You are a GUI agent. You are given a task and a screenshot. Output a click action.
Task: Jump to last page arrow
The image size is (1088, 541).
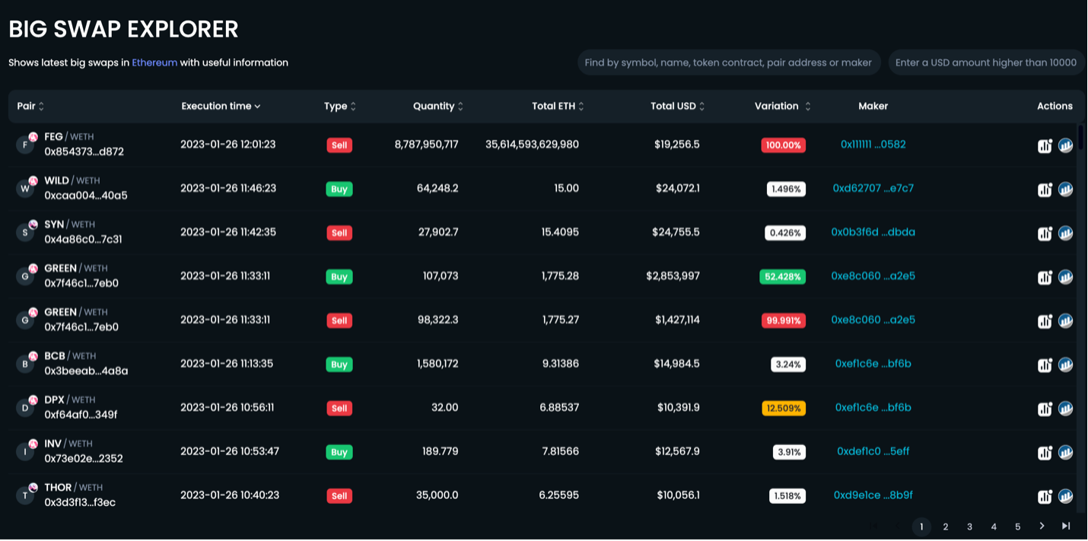(x=1066, y=526)
